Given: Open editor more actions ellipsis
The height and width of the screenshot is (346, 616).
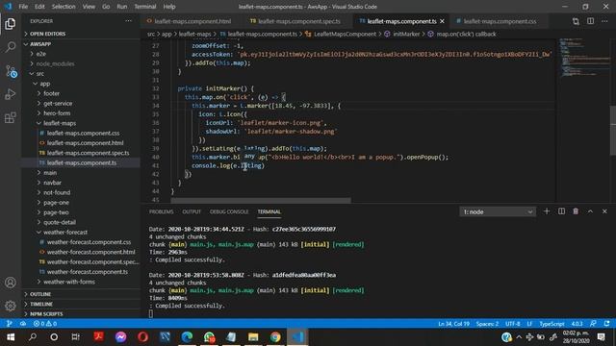Looking at the screenshot, I should [x=604, y=21].
